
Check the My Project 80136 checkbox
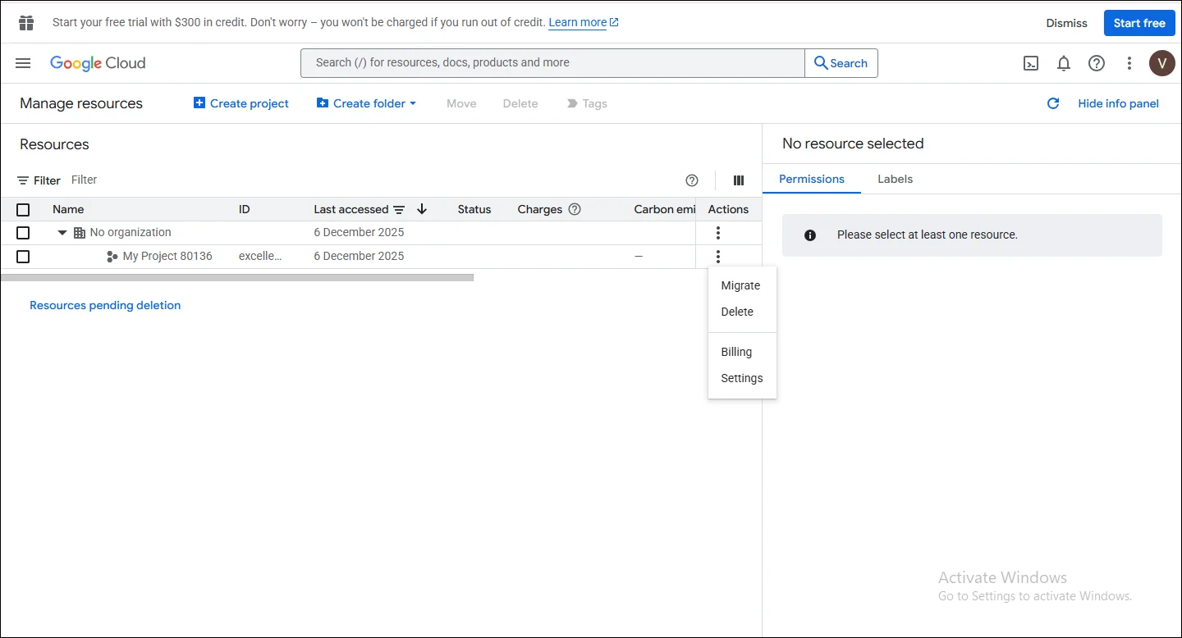[23, 257]
